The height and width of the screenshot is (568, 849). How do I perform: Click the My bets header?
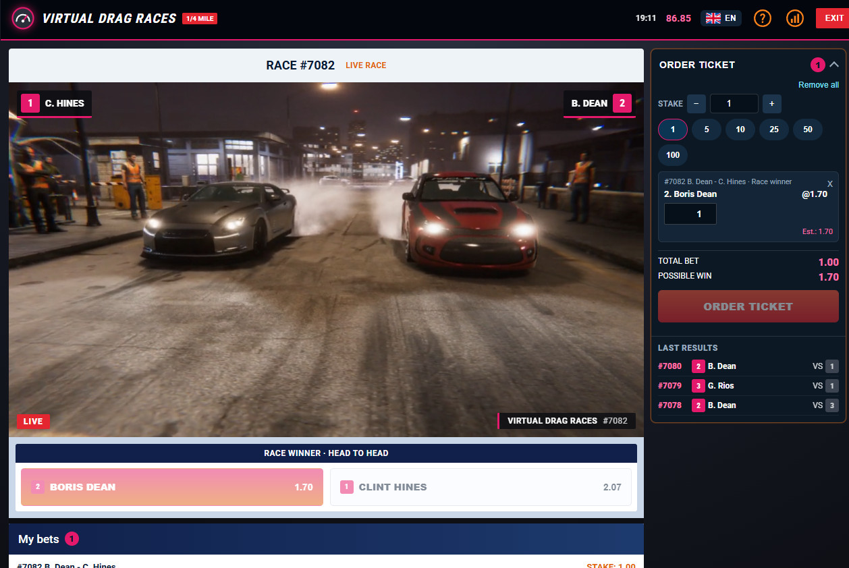tap(326, 539)
